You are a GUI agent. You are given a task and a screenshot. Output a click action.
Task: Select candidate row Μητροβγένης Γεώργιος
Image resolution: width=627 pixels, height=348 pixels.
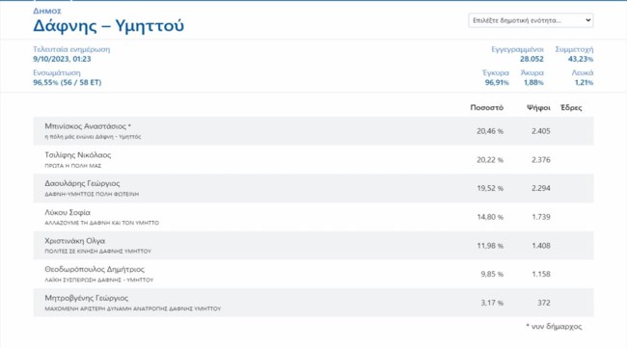[313, 303]
